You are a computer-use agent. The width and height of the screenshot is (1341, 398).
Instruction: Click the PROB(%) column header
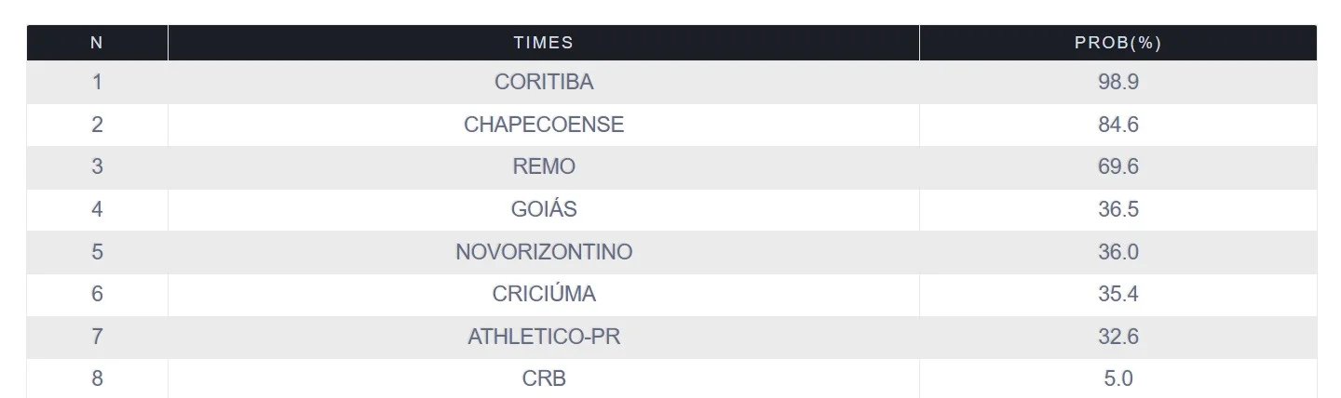click(x=1117, y=43)
